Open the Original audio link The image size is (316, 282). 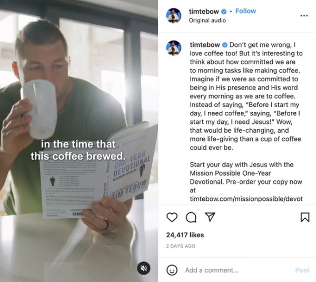click(207, 21)
